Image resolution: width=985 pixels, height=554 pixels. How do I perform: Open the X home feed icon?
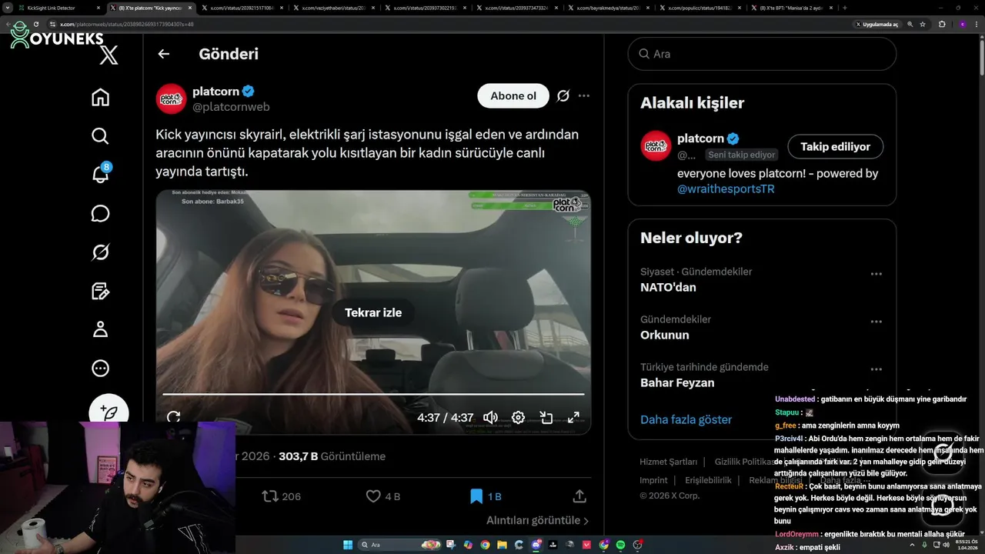tap(100, 98)
